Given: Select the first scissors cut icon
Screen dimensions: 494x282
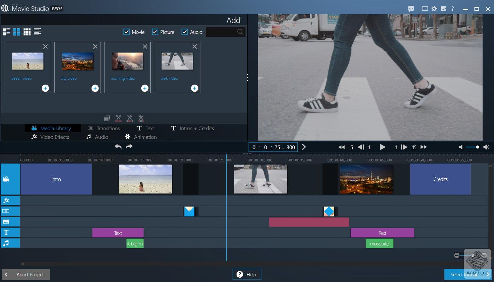Looking at the screenshot, I should (118, 118).
